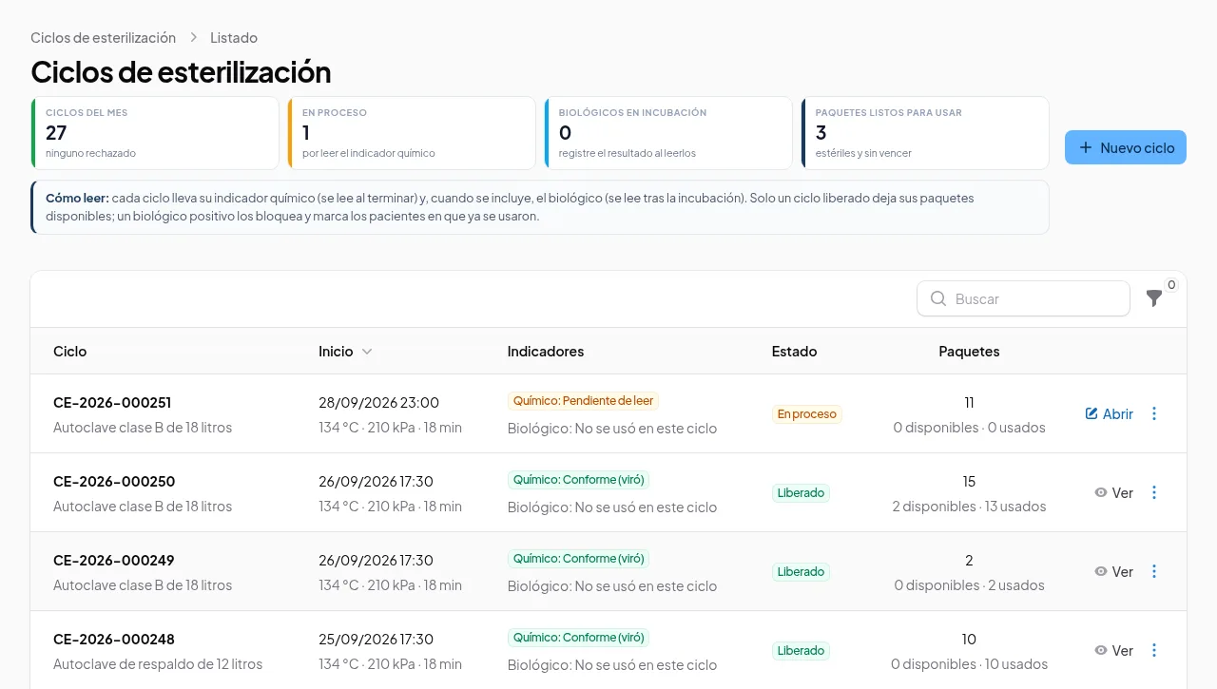1217x689 pixels.
Task: Click the date 28/09/2026 23:00
Action: [x=378, y=403]
